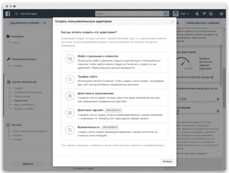Open the settings gear icon
The width and height of the screenshot is (229, 173).
[211, 14]
